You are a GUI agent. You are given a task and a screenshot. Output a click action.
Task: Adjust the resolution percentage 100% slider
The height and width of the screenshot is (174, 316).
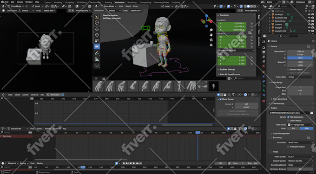300,58
